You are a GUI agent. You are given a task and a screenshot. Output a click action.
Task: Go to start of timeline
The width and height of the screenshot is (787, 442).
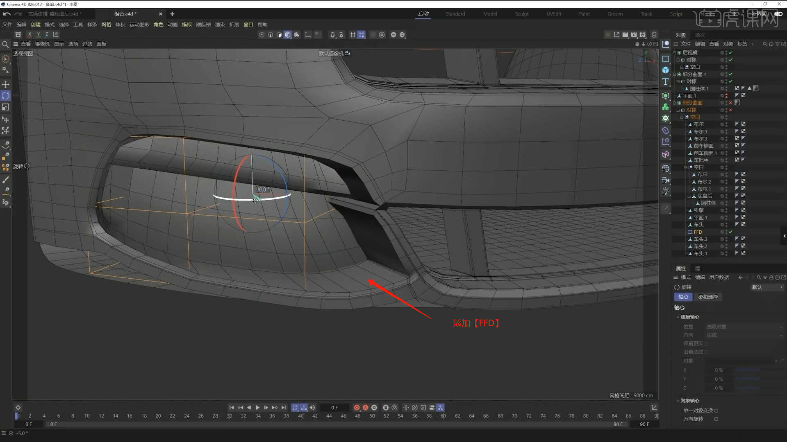click(x=232, y=408)
